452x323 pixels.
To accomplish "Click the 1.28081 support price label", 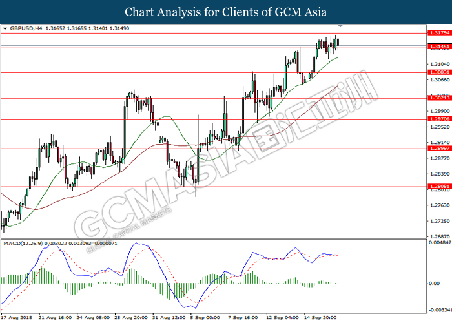I will [x=439, y=186].
